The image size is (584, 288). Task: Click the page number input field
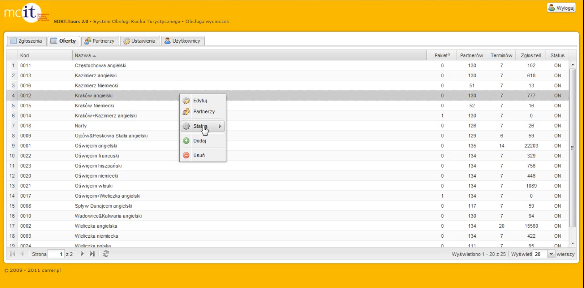click(56, 254)
